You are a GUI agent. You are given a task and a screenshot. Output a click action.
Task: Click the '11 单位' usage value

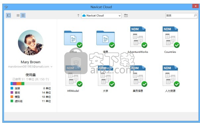(x=46, y=101)
